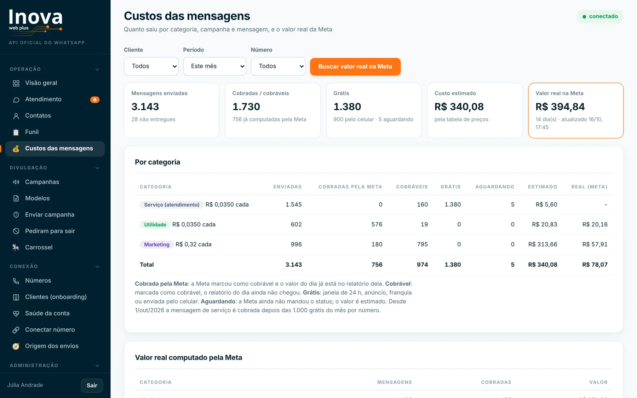637x398 pixels.
Task: Click the Marketing category tag
Action: click(157, 245)
